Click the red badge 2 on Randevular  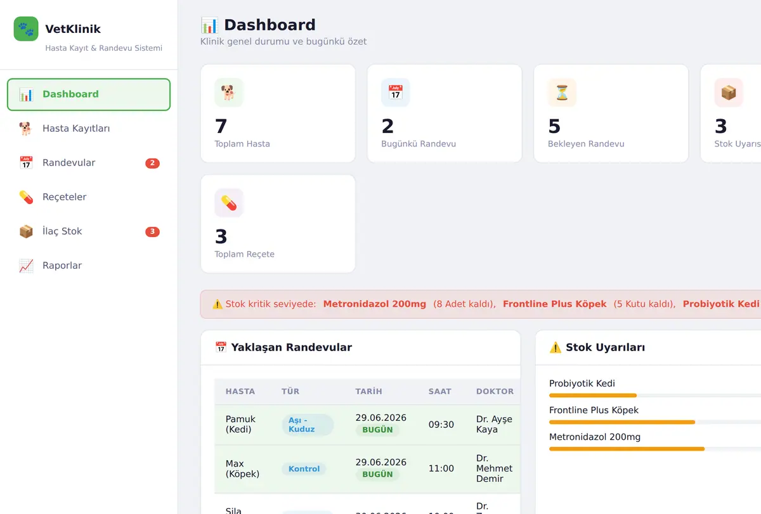pyautogui.click(x=152, y=164)
